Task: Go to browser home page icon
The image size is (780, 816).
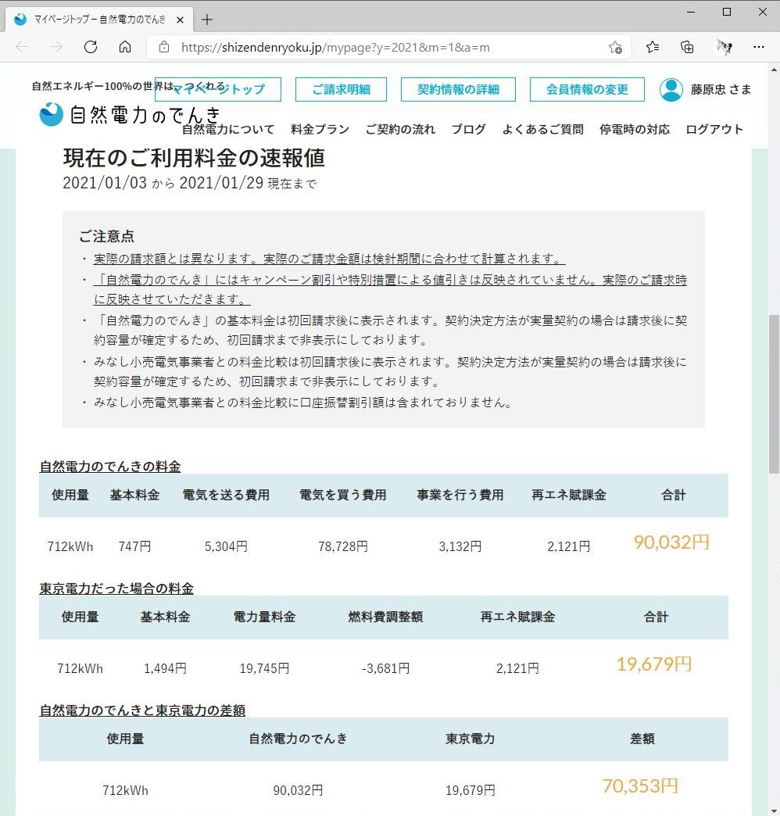Action: [125, 48]
